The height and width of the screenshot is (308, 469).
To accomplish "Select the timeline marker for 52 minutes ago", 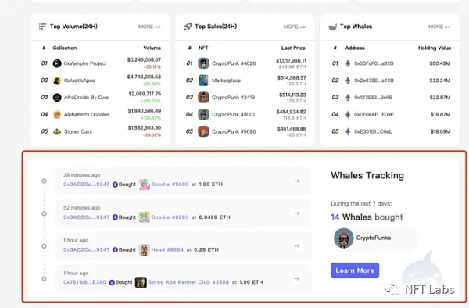I will [44, 213].
